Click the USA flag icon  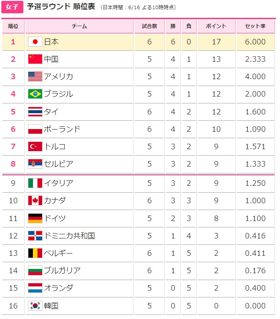(35, 76)
